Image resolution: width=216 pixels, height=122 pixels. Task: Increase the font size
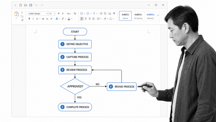coord(59,14)
